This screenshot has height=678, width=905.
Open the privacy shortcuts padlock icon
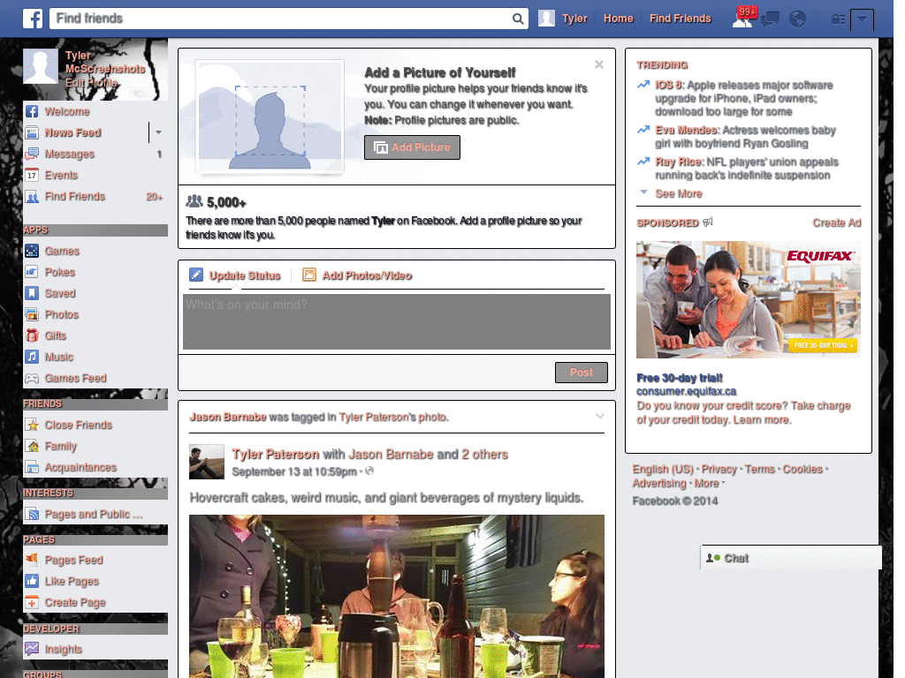click(x=838, y=19)
